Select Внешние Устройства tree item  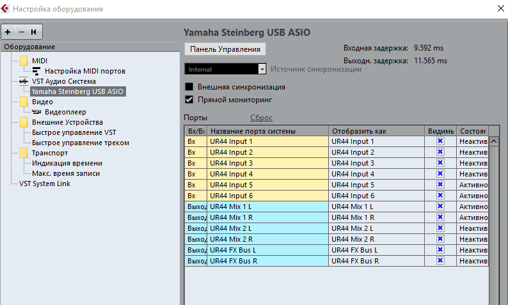click(67, 122)
